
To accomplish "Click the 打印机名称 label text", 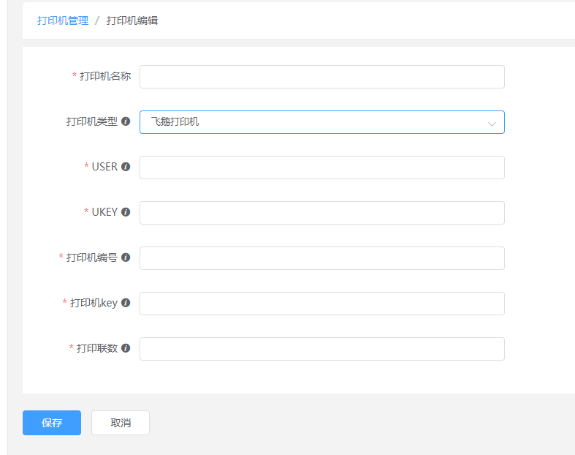I will coord(105,76).
